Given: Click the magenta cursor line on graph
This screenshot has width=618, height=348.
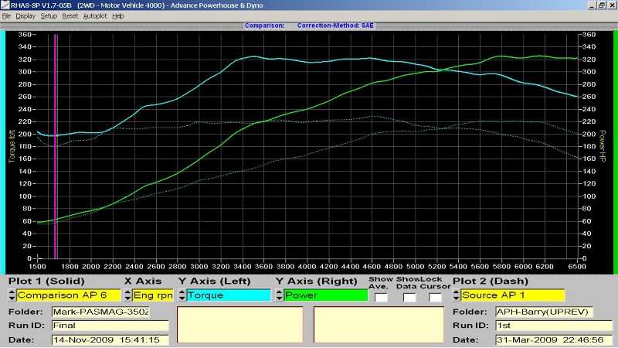Looking at the screenshot, I should (56, 146).
